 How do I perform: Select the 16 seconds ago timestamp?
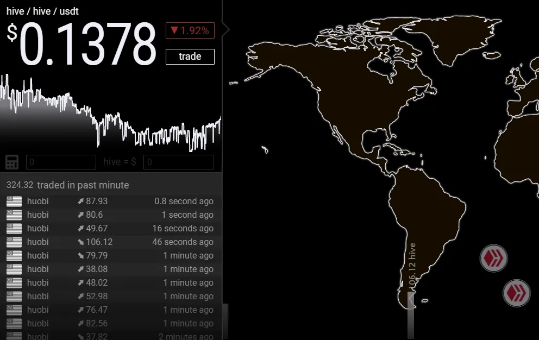pyautogui.click(x=183, y=228)
